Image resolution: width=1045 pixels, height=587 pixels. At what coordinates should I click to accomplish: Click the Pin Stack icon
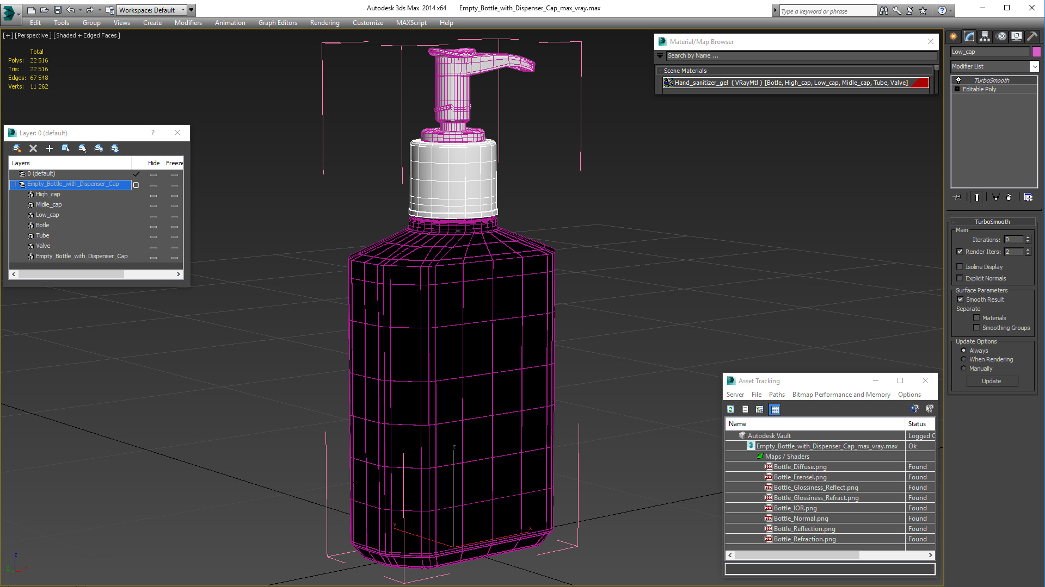click(x=958, y=197)
